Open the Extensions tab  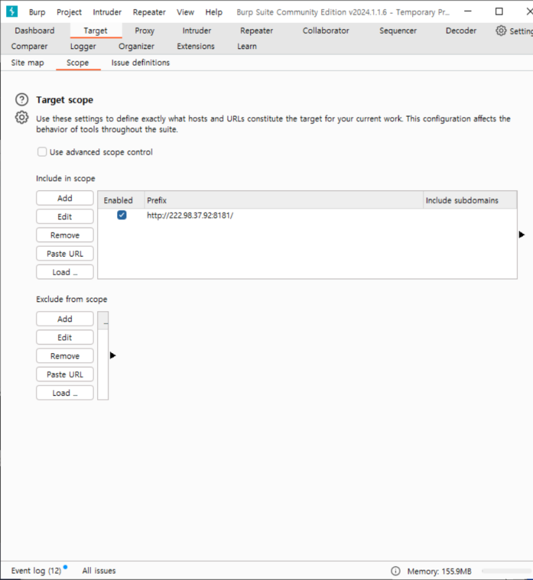[x=196, y=46]
